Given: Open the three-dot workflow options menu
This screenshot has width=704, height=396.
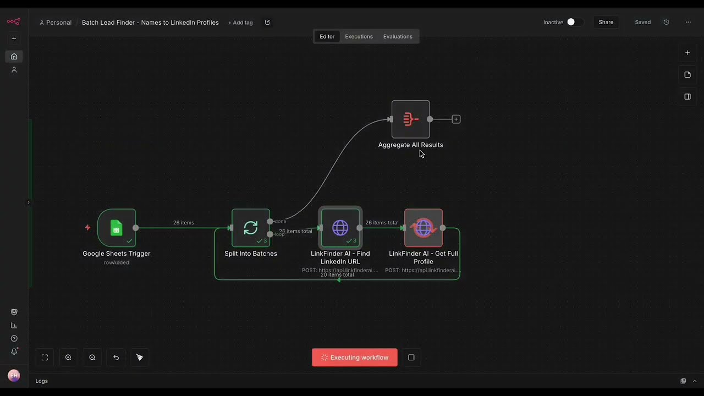Looking at the screenshot, I should click(688, 22).
